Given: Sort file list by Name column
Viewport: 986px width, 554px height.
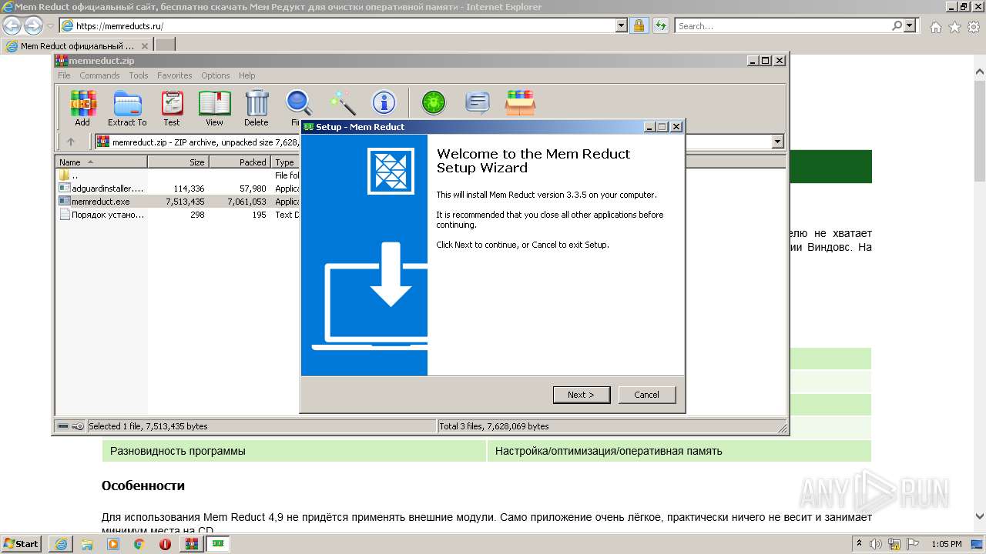Looking at the screenshot, I should pyautogui.click(x=101, y=162).
